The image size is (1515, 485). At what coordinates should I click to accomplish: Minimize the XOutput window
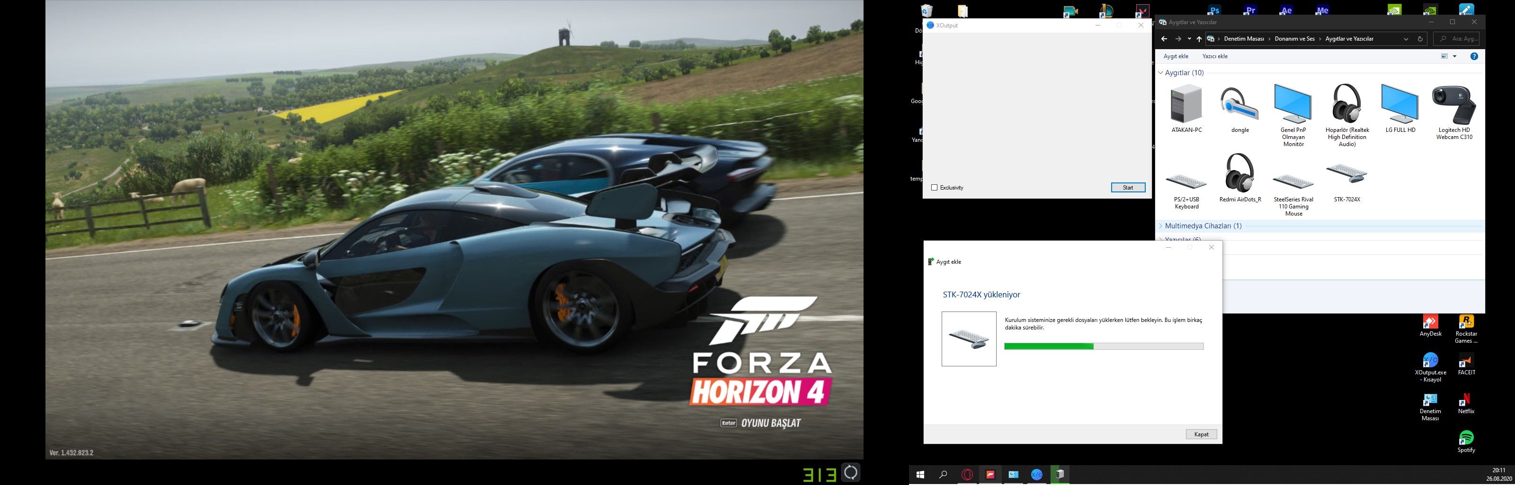[x=1097, y=25]
